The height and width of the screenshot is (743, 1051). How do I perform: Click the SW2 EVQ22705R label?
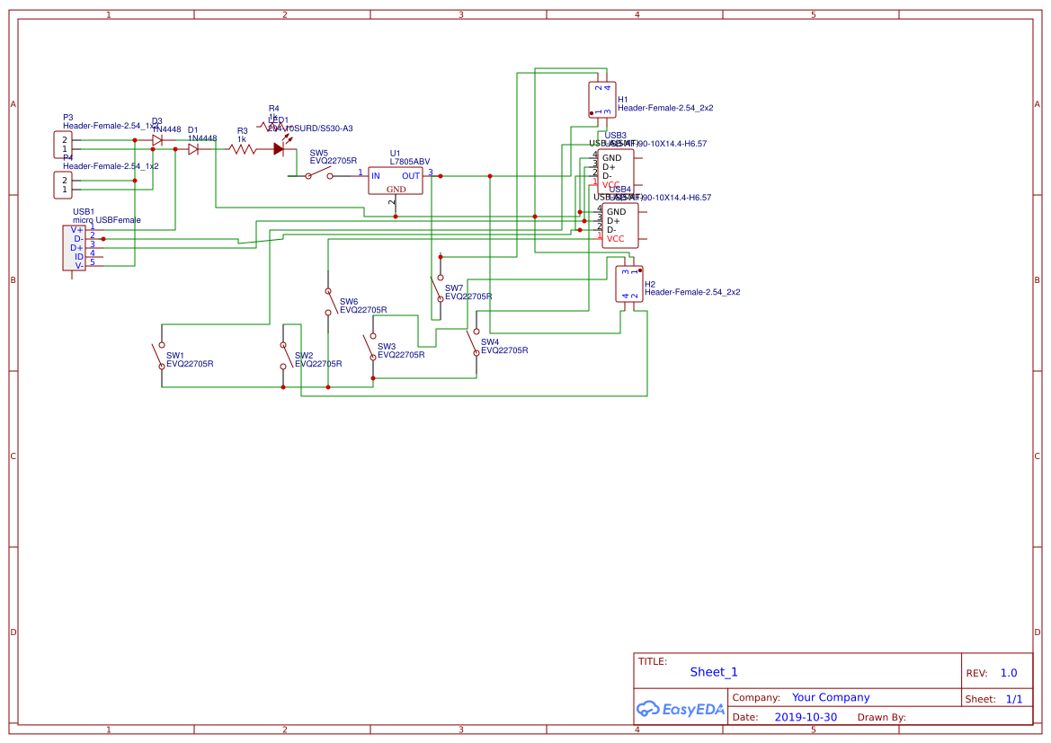[318, 364]
